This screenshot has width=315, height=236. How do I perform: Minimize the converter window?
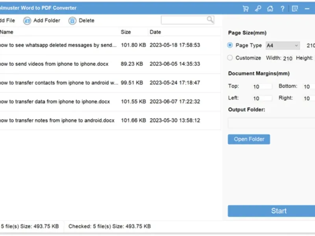tap(307, 9)
